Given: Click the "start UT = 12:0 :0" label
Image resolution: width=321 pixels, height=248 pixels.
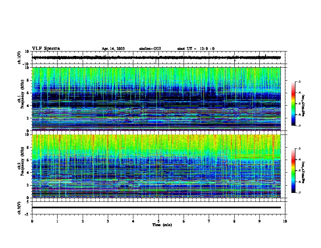Looking at the screenshot, I should [196, 49].
